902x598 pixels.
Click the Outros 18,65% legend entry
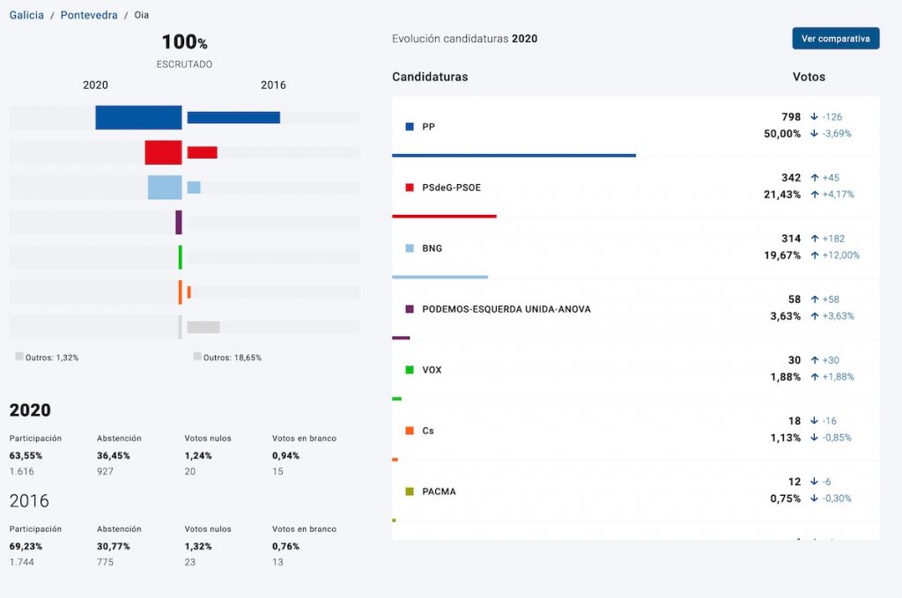[227, 358]
